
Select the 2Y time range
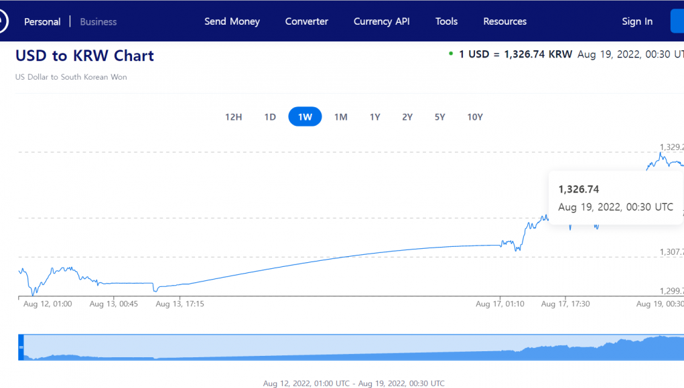coord(407,117)
